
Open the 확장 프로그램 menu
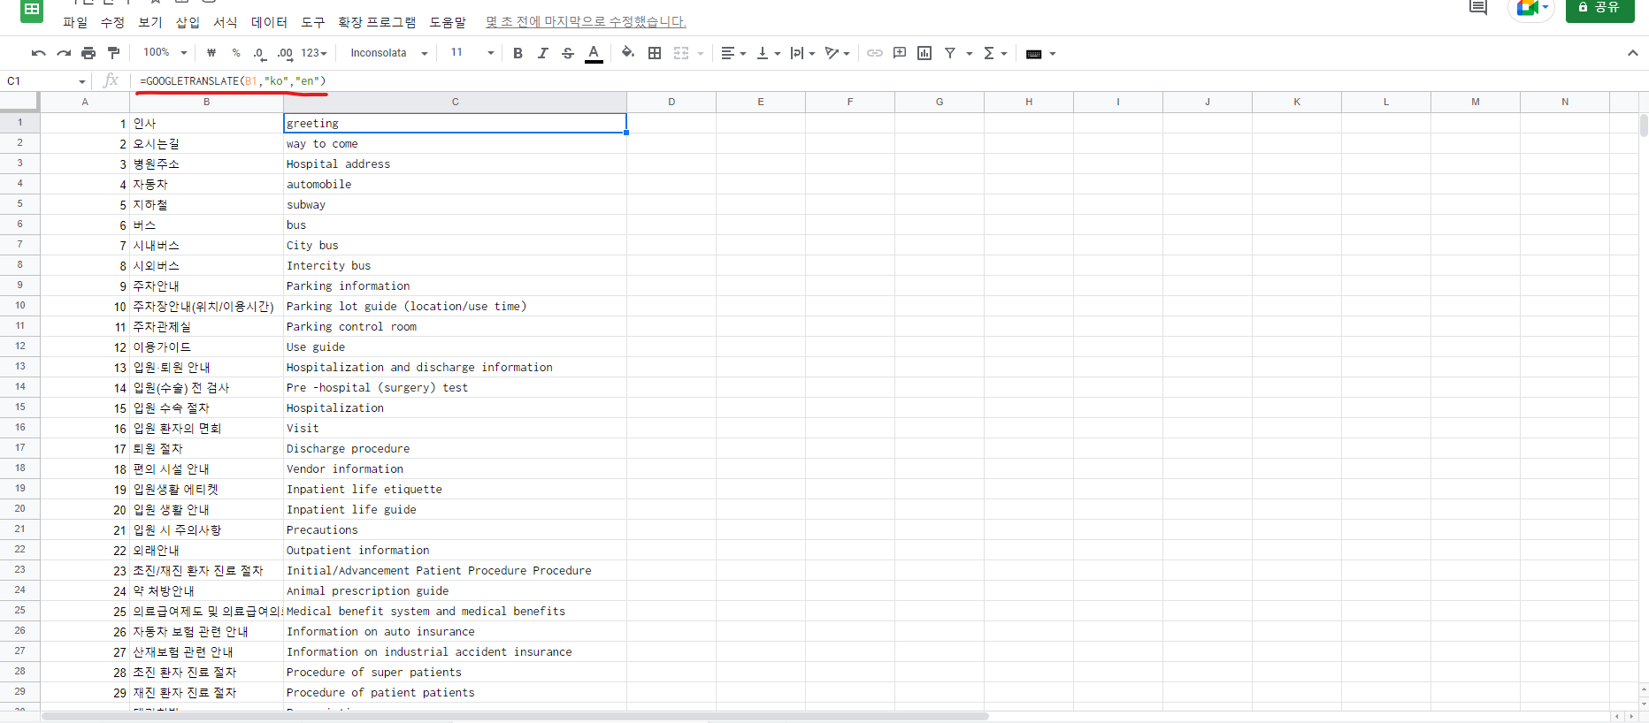pyautogui.click(x=377, y=22)
